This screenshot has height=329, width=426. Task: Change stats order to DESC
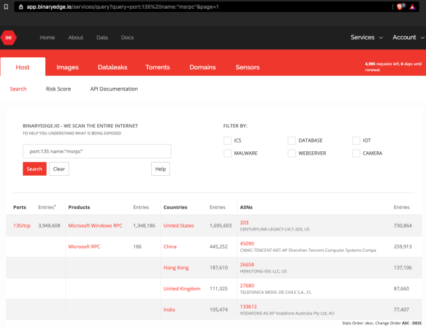point(417,323)
